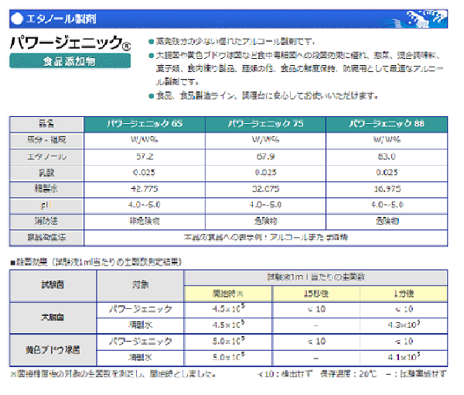Click 精製水 in 黄色ブドウ球菌 row
Viewport: 464px width, 395px height.
pyautogui.click(x=140, y=358)
